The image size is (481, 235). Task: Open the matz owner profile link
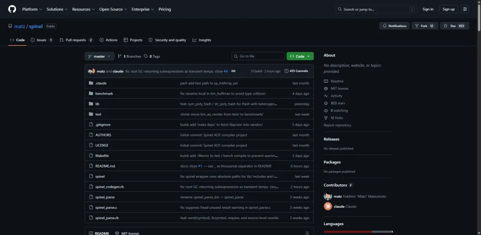[20, 26]
